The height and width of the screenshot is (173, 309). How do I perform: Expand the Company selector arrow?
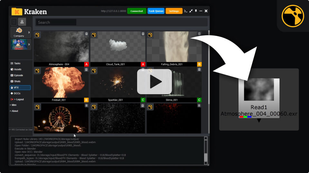29,32
